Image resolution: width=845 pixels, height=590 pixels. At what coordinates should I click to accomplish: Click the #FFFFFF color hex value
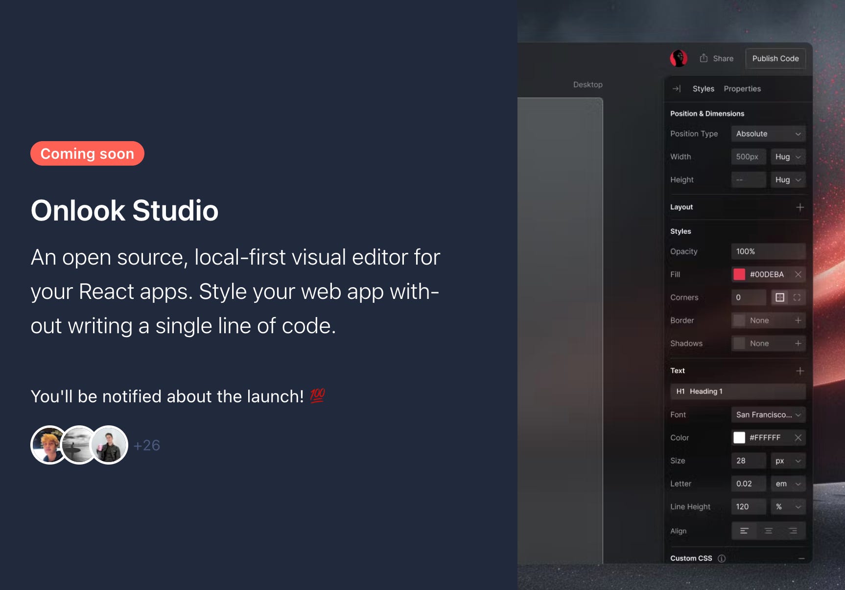tap(765, 438)
